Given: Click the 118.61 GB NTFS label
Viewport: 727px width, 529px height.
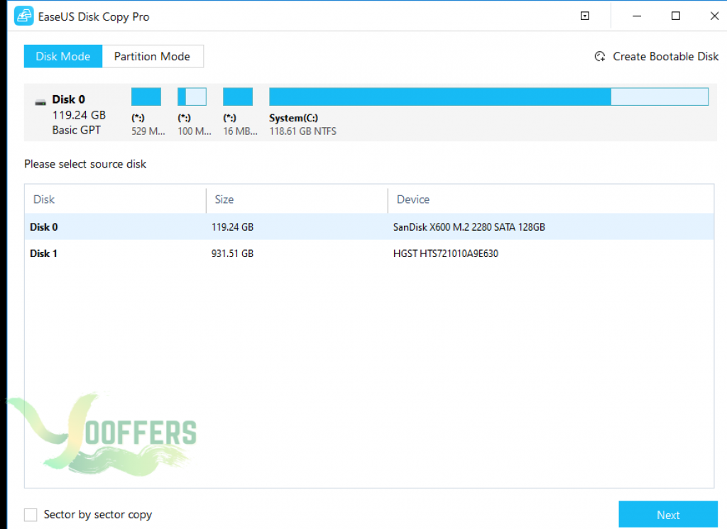Looking at the screenshot, I should [302, 131].
